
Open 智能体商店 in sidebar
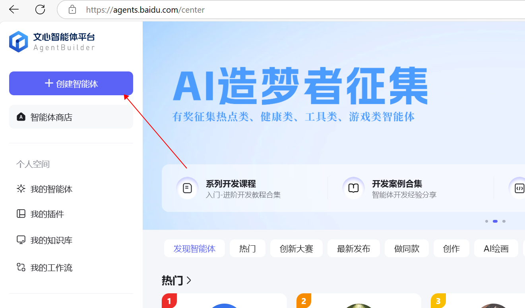pyautogui.click(x=71, y=117)
